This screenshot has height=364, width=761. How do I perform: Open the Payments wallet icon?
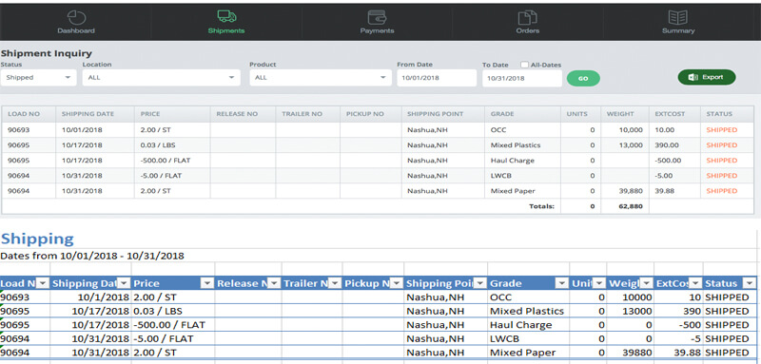coord(377,17)
